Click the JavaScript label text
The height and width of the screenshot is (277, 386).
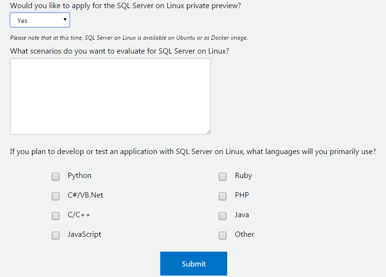(84, 234)
